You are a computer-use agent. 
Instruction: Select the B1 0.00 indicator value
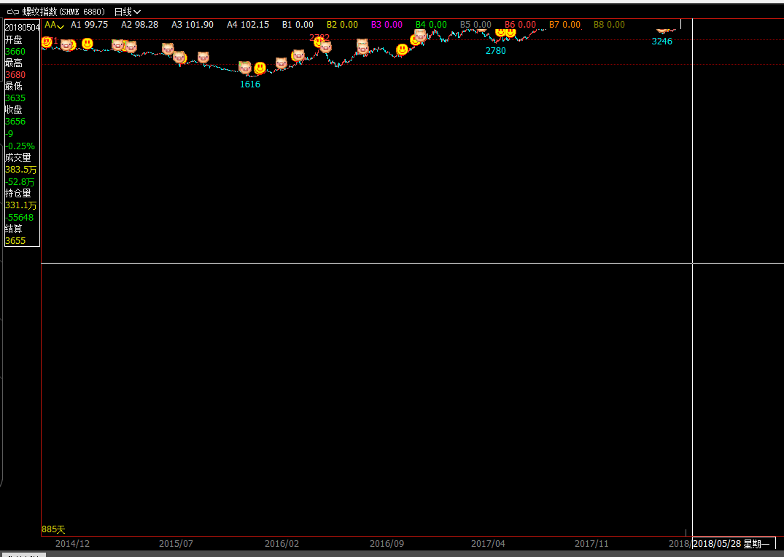(298, 25)
